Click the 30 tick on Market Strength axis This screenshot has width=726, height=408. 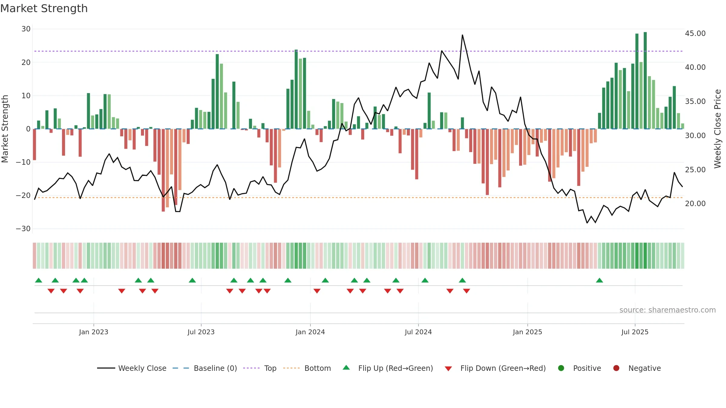(26, 29)
